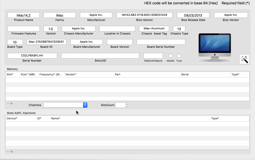Click the Memory table minus icon
This screenshot has width=255, height=160.
pyautogui.click(x=8, y=104)
